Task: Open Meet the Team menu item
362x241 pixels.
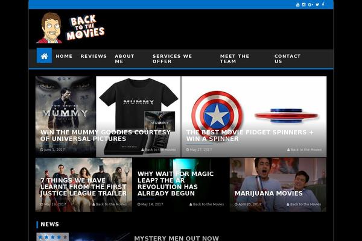Action: pos(235,58)
